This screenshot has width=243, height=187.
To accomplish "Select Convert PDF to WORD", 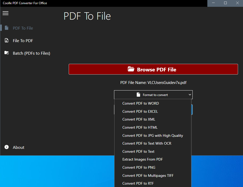I will [x=153, y=103].
